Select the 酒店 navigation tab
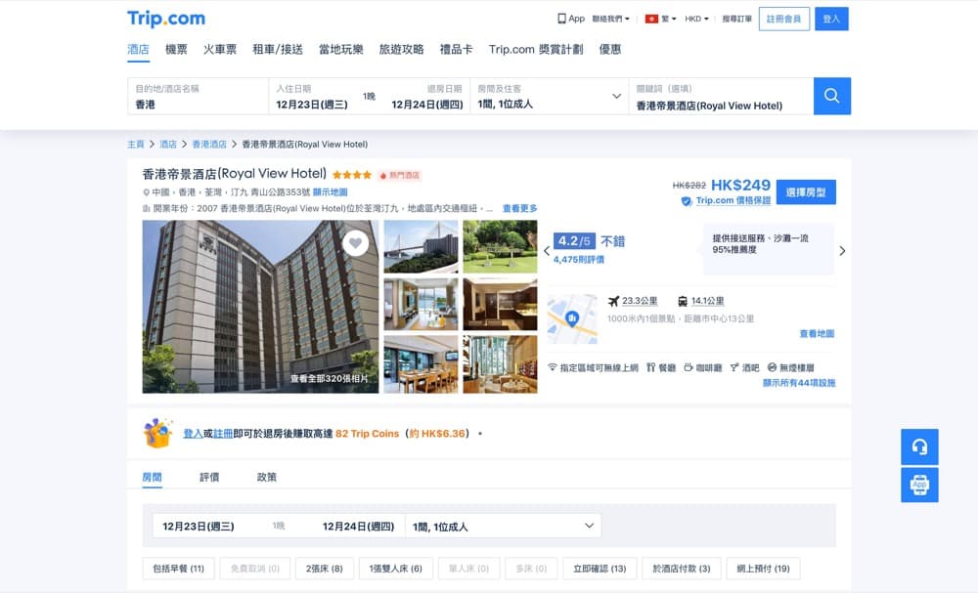 tap(139, 49)
